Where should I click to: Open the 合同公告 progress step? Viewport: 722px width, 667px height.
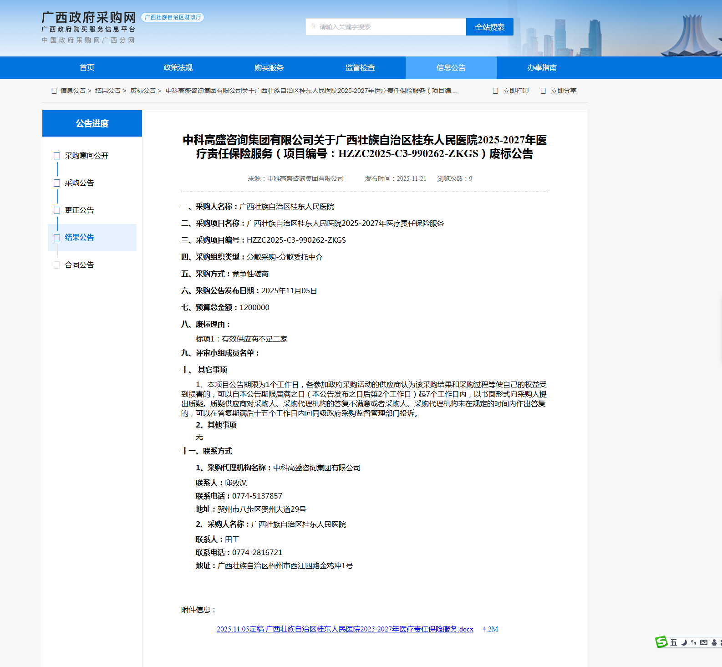tap(79, 265)
